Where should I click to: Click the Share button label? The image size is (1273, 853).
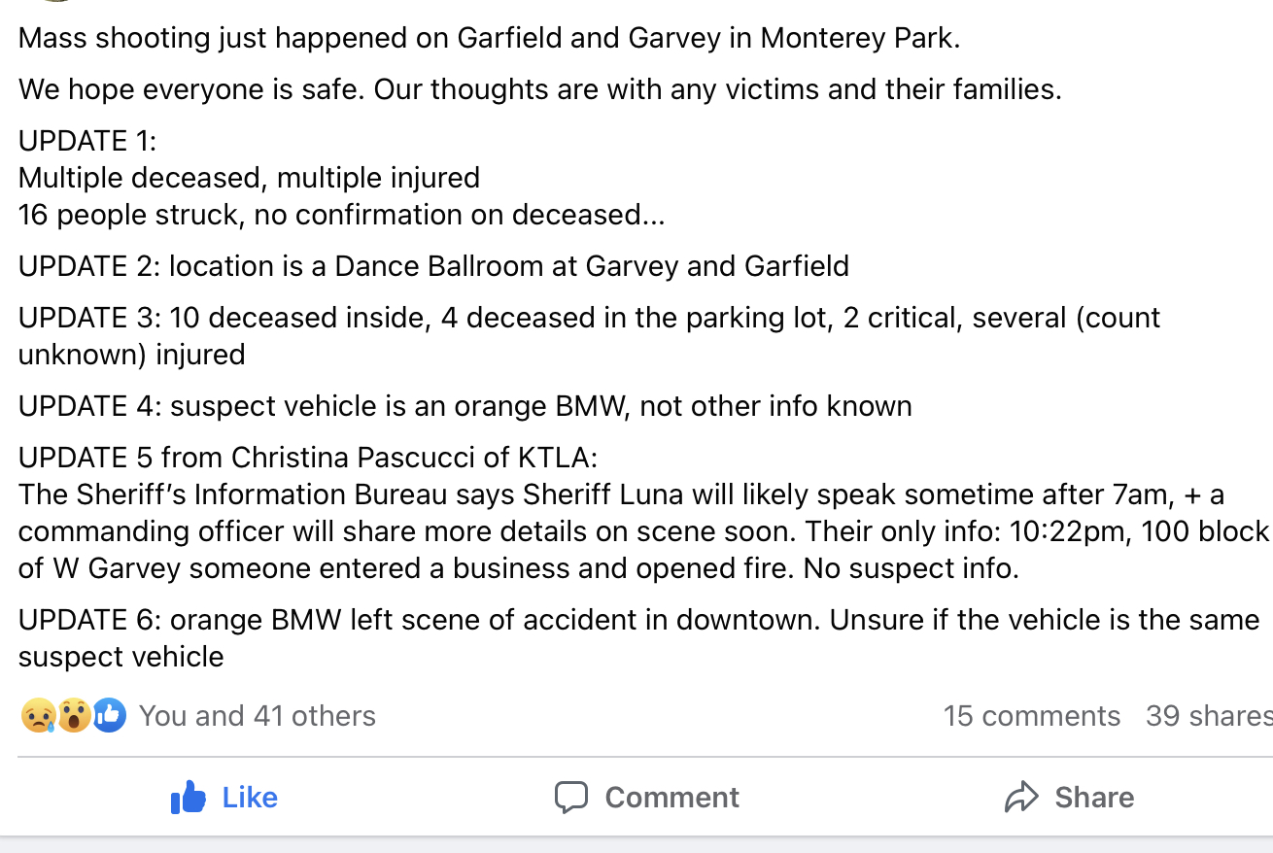coord(1094,798)
